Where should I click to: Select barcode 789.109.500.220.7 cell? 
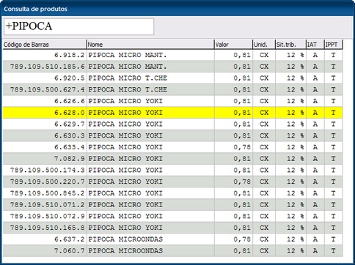pyautogui.click(x=45, y=182)
